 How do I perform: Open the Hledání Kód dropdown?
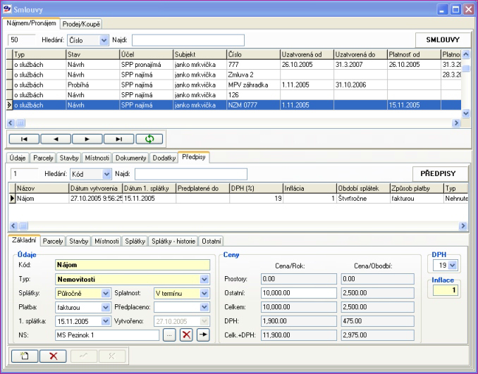pos(106,174)
